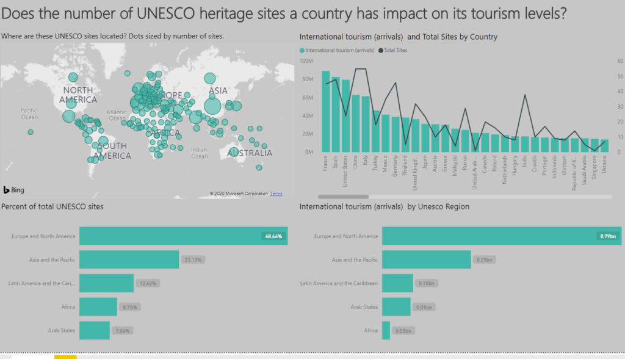
Task: Select the bubble above the NORTH AMERICA label
Action: pyautogui.click(x=73, y=77)
